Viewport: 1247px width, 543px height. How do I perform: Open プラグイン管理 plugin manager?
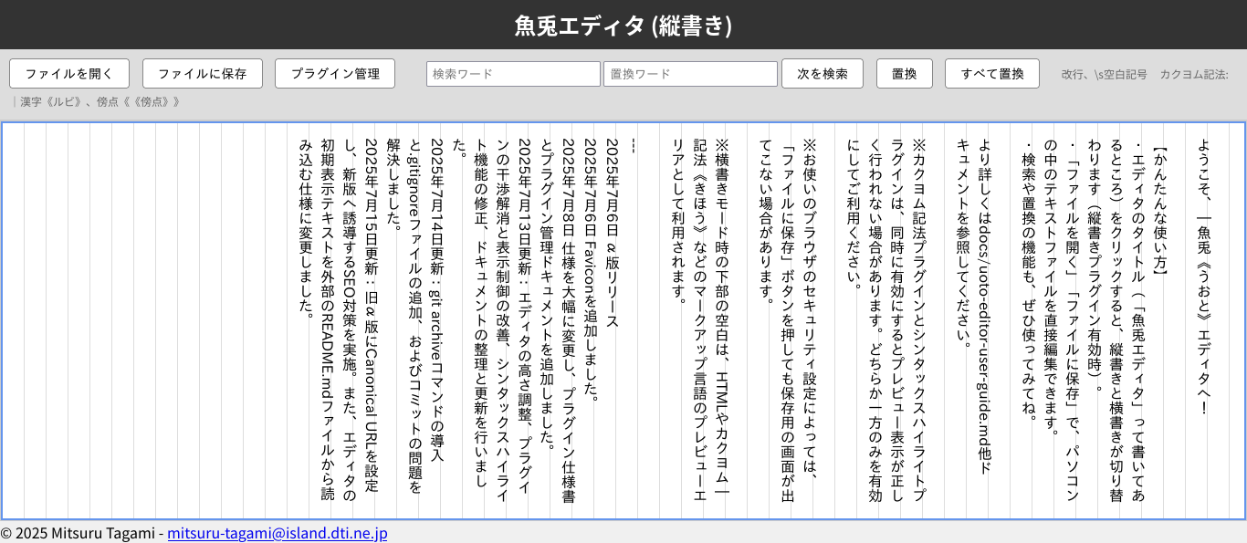pyautogui.click(x=335, y=74)
